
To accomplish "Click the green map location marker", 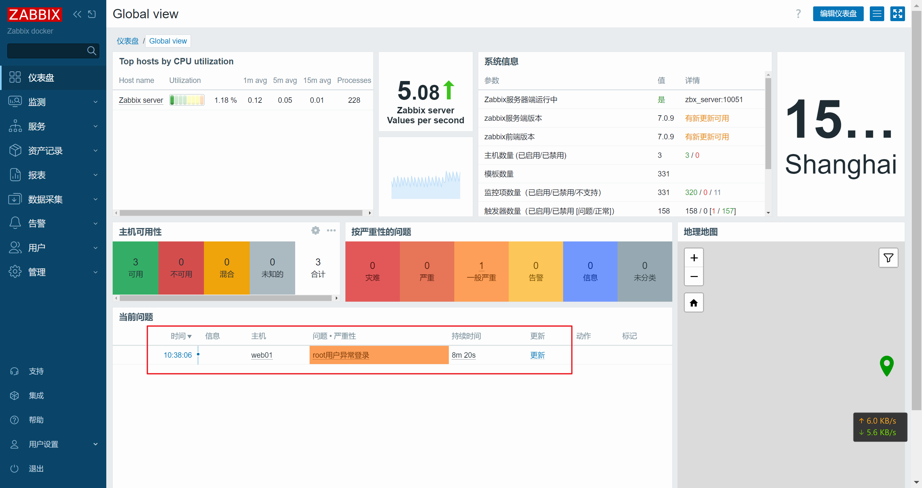I will 886,366.
